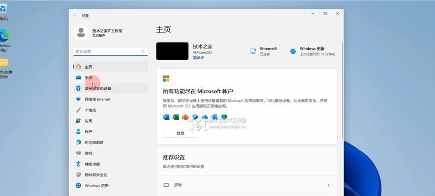
Task: Open the 屏幕 recommended setting
Action: 247,185
